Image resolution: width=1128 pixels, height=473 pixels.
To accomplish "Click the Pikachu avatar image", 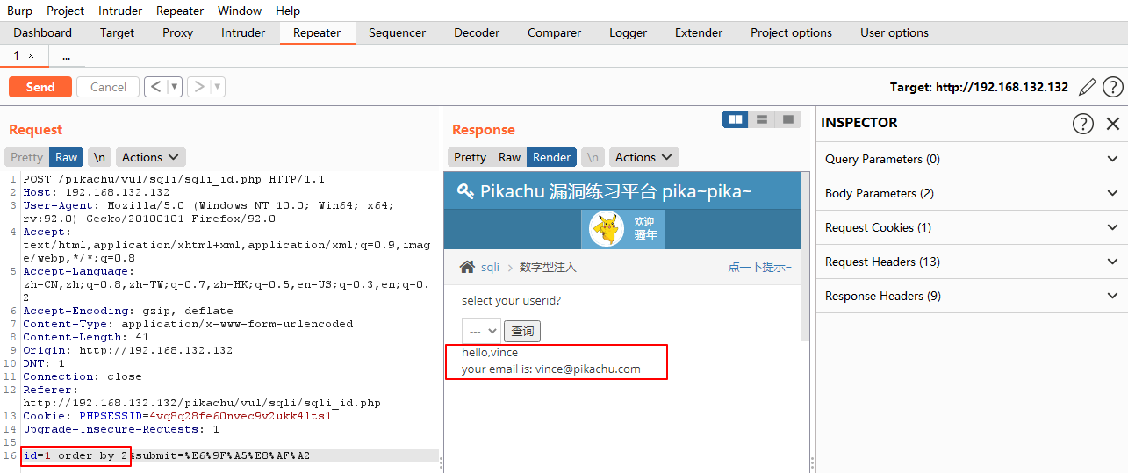I will coord(605,229).
